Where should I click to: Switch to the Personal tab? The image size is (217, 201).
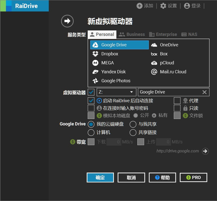[x=102, y=34]
